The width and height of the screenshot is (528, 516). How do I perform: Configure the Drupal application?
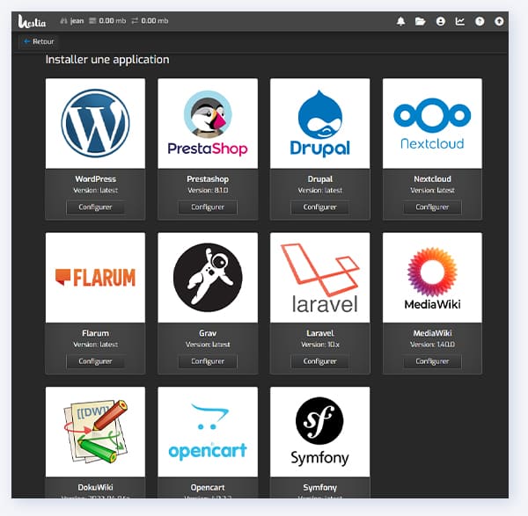[319, 207]
